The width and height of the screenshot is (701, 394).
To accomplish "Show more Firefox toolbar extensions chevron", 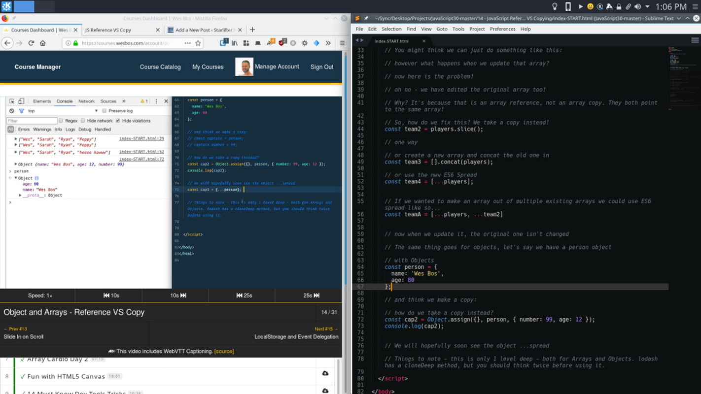I will point(328,43).
